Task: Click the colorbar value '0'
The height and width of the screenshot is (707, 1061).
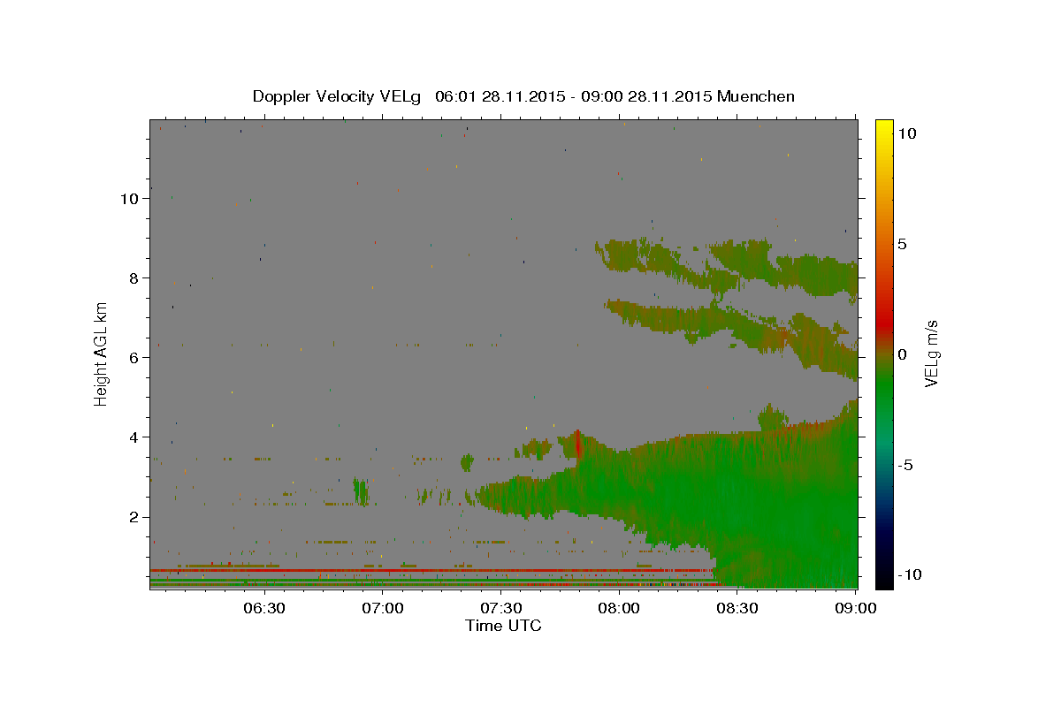Action: click(x=902, y=354)
